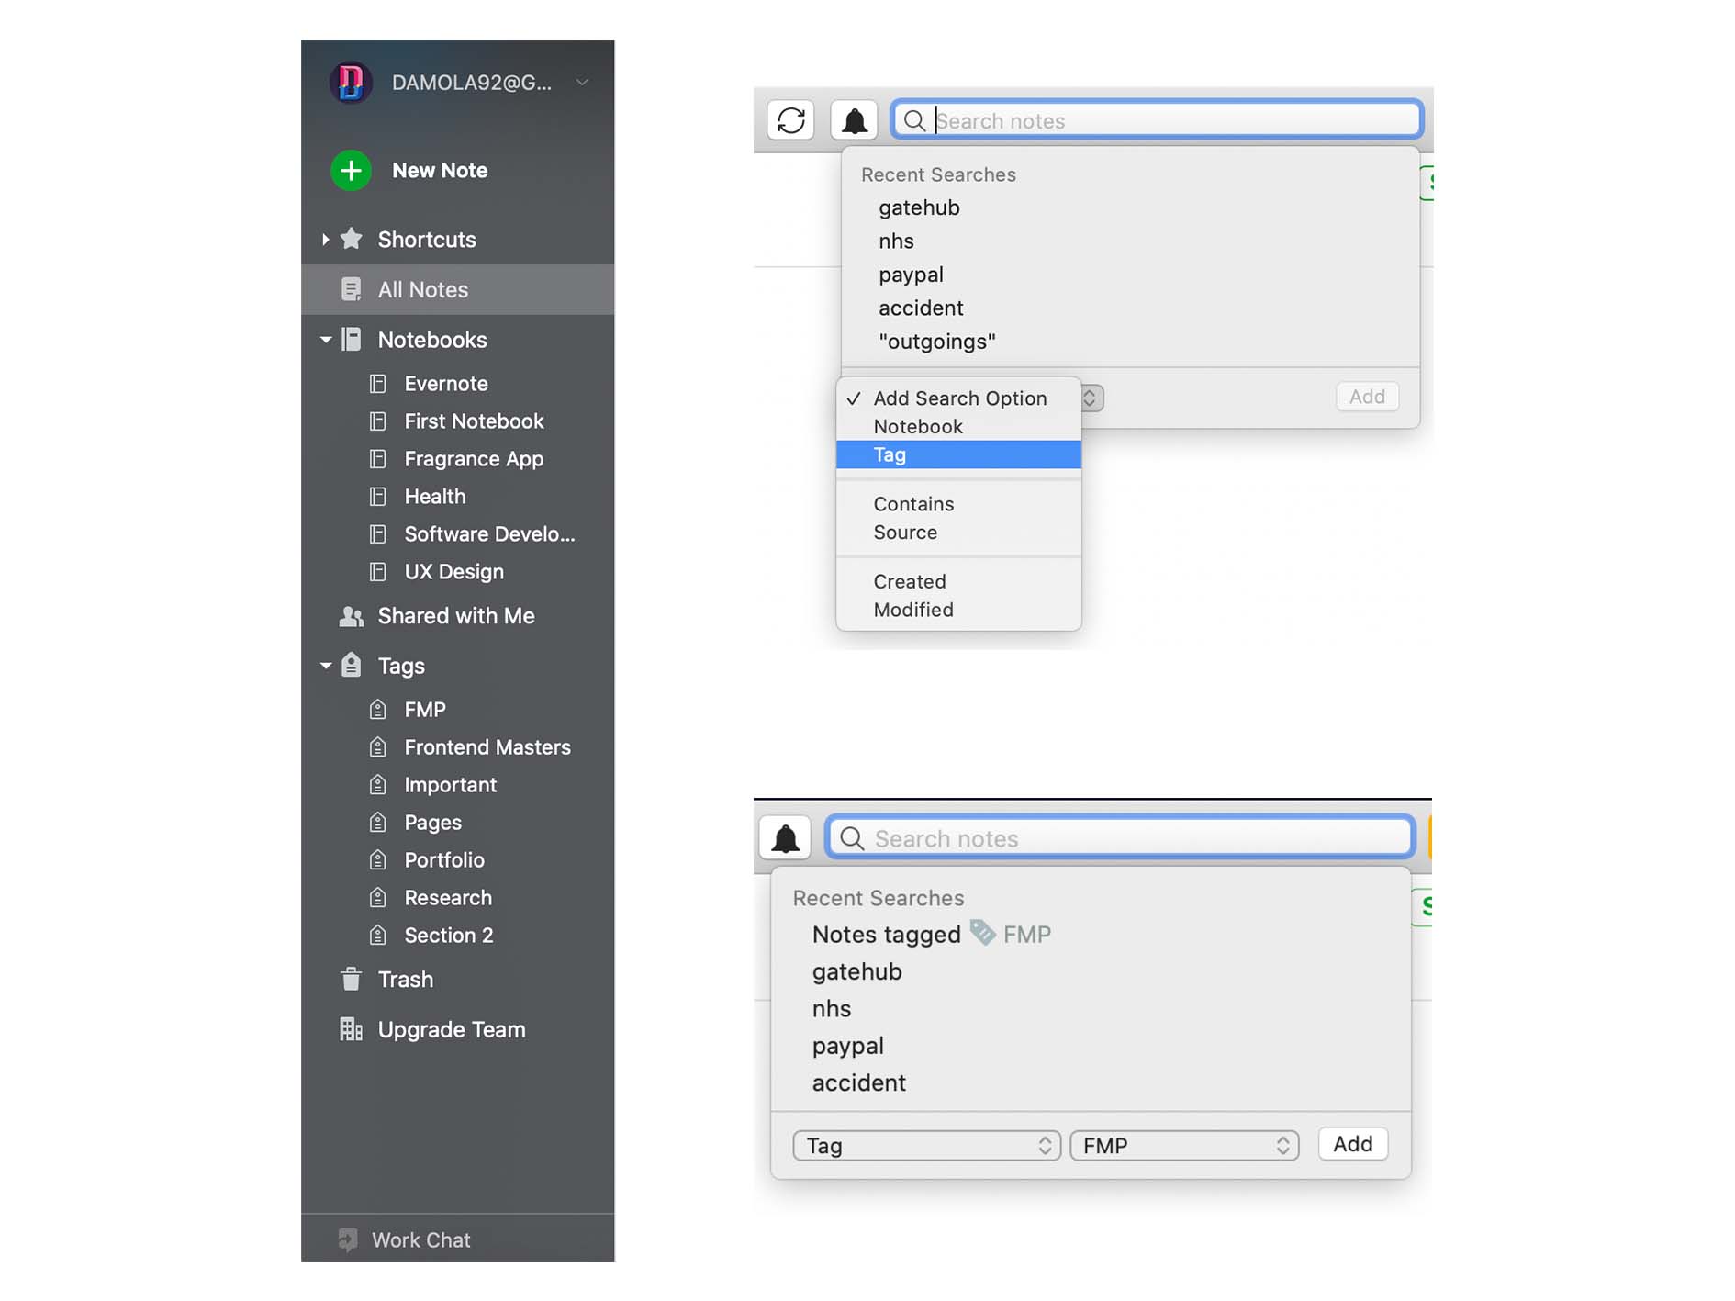
Task: Click the Portfolio tag icon
Action: 377,860
